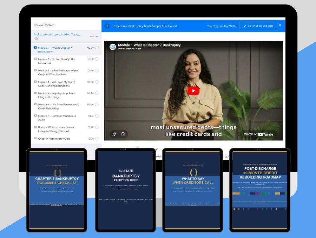The height and width of the screenshot is (238, 316).
Task: Click the Easy Bankruptcy Course channel avatar
Action: pos(113,47)
